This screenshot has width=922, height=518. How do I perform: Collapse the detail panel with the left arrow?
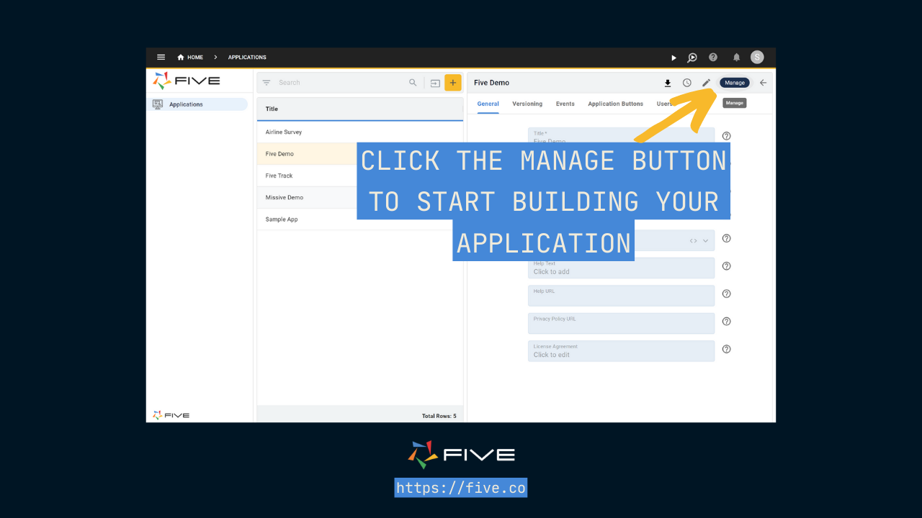click(764, 83)
